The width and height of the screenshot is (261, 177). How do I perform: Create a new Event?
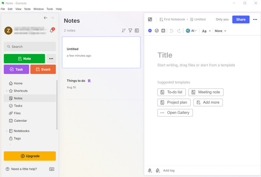[43, 69]
